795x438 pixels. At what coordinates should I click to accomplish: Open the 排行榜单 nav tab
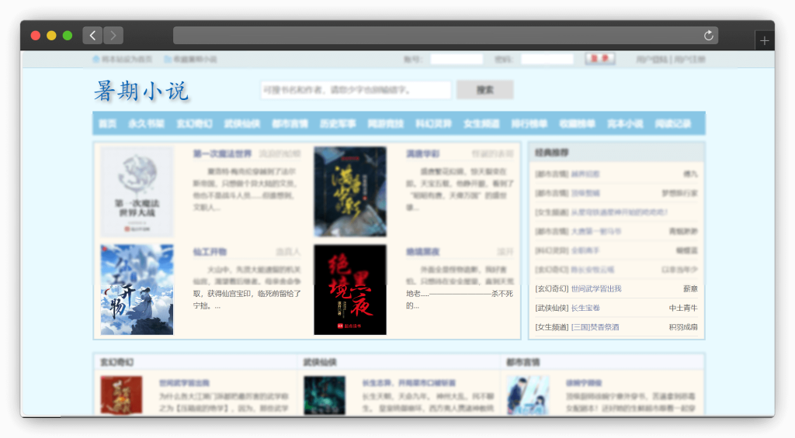tap(529, 123)
